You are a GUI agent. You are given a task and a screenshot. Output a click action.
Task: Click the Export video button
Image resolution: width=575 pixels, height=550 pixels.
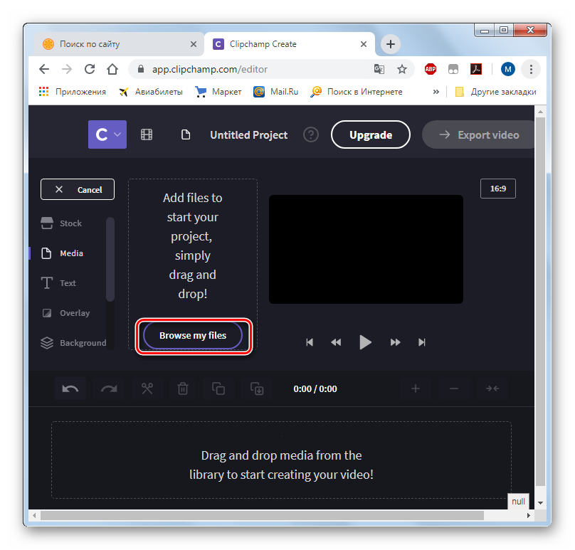point(478,134)
